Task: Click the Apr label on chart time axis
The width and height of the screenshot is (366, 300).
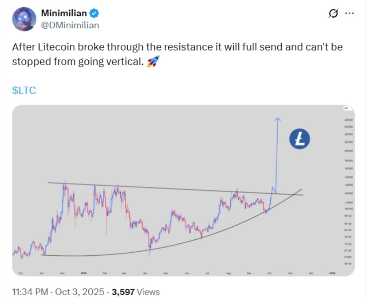Action: (x=145, y=273)
